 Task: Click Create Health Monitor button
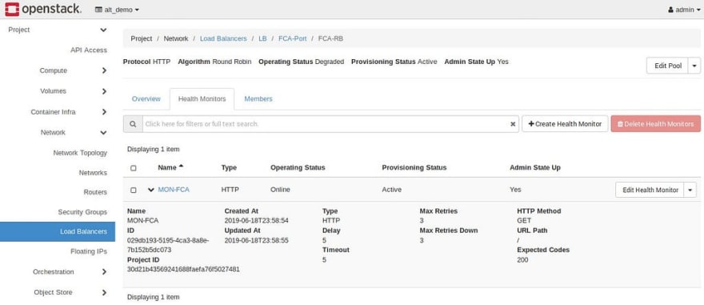coord(565,124)
